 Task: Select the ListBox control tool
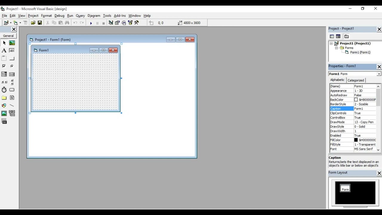(x=12, y=74)
